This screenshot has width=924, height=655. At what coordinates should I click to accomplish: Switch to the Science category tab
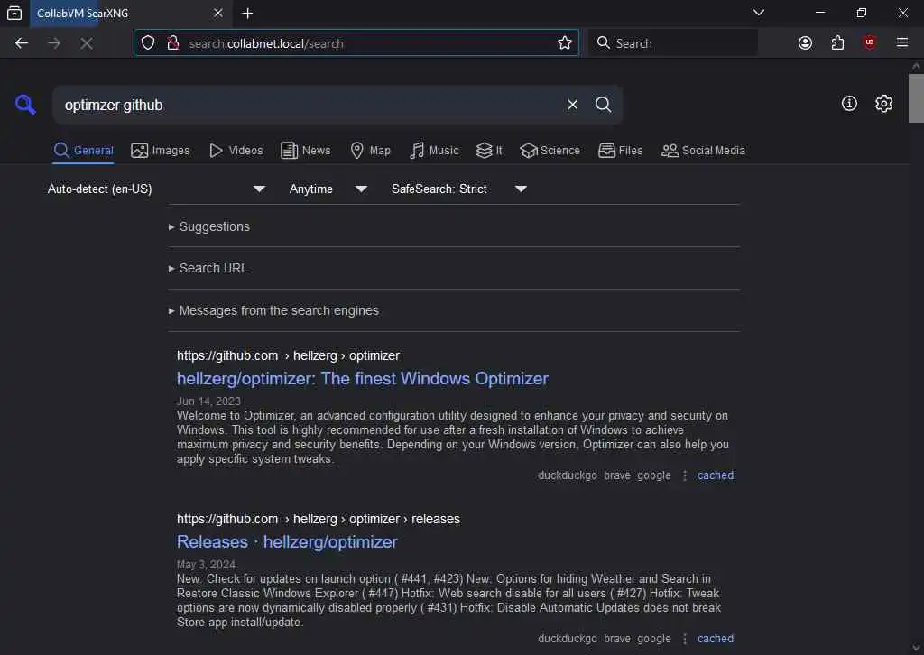[x=550, y=151]
